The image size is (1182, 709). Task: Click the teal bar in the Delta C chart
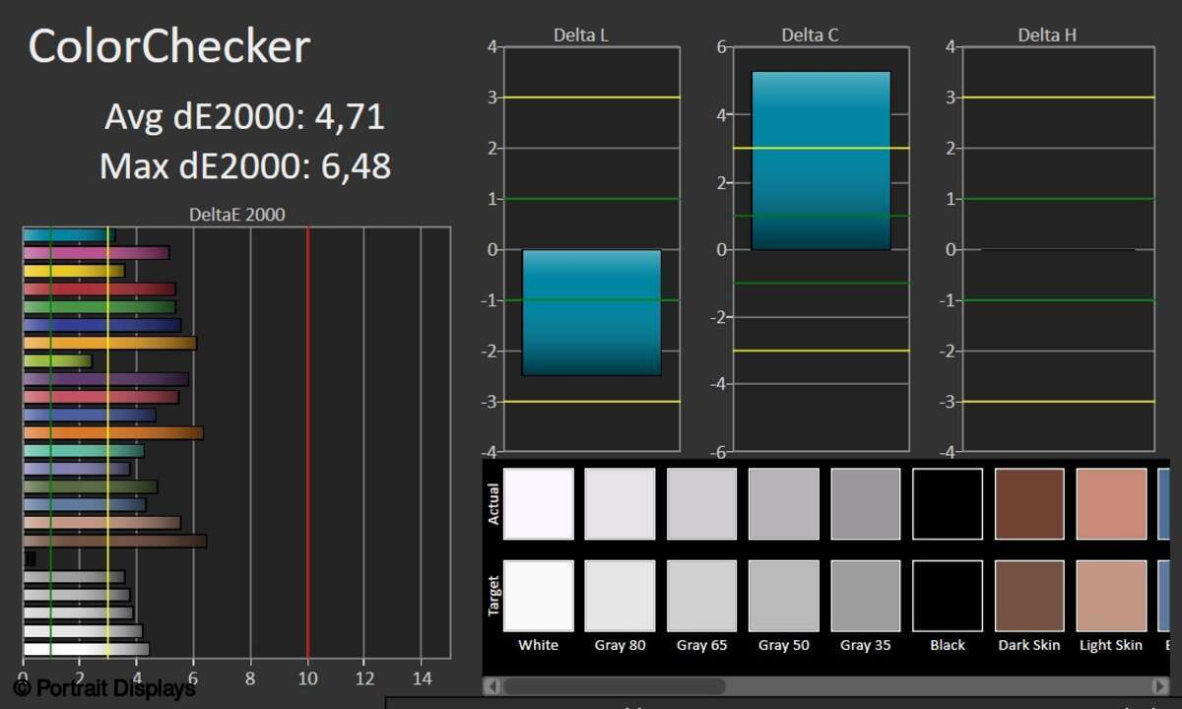pyautogui.click(x=821, y=161)
